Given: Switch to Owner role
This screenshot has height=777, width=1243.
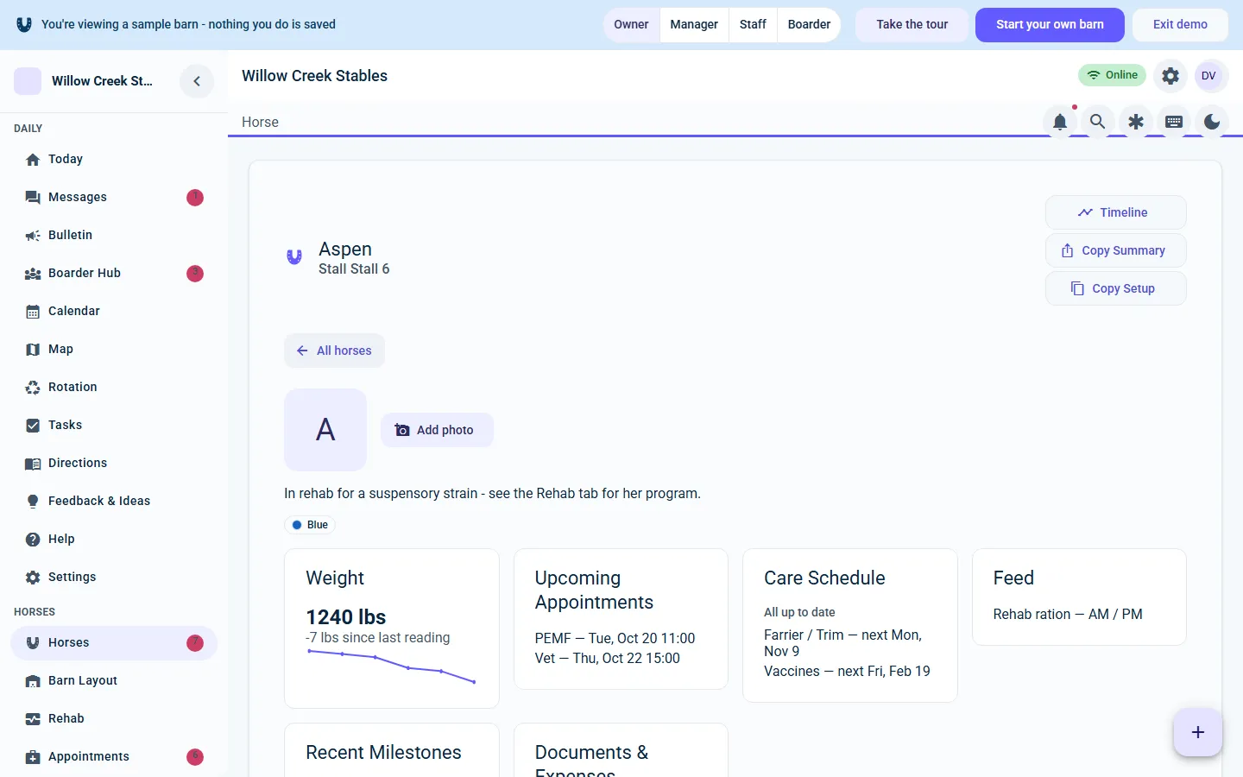Looking at the screenshot, I should [631, 24].
